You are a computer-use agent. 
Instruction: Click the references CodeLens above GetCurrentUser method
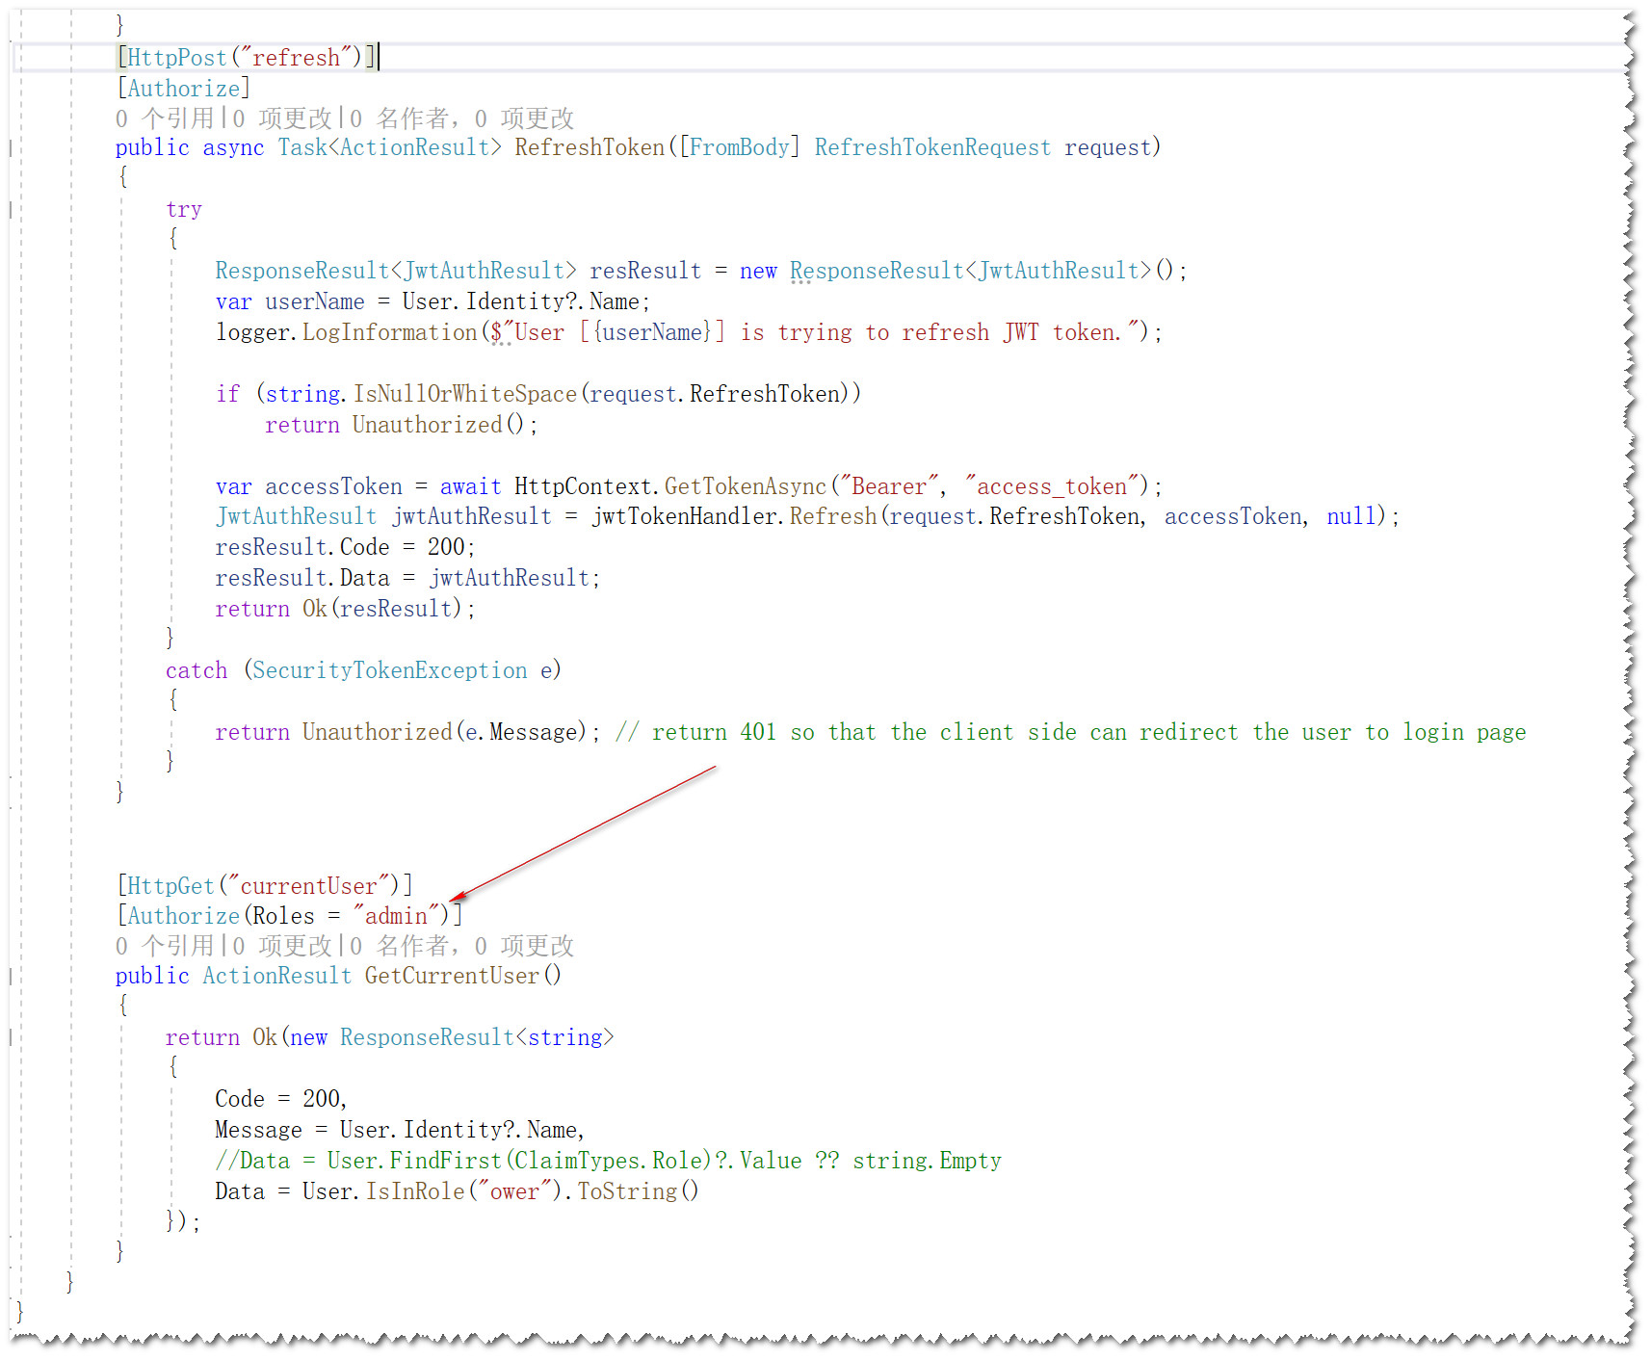click(x=165, y=946)
